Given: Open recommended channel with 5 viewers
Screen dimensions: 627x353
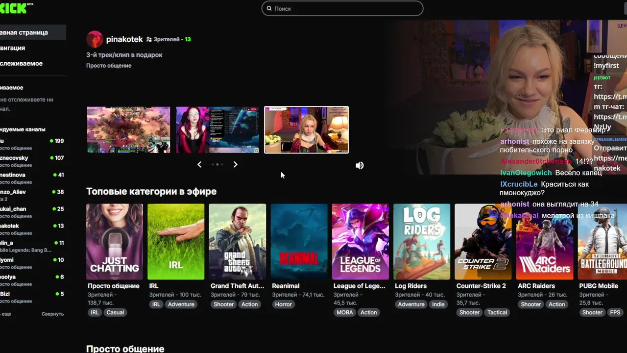Looking at the screenshot, I should click(32, 297).
